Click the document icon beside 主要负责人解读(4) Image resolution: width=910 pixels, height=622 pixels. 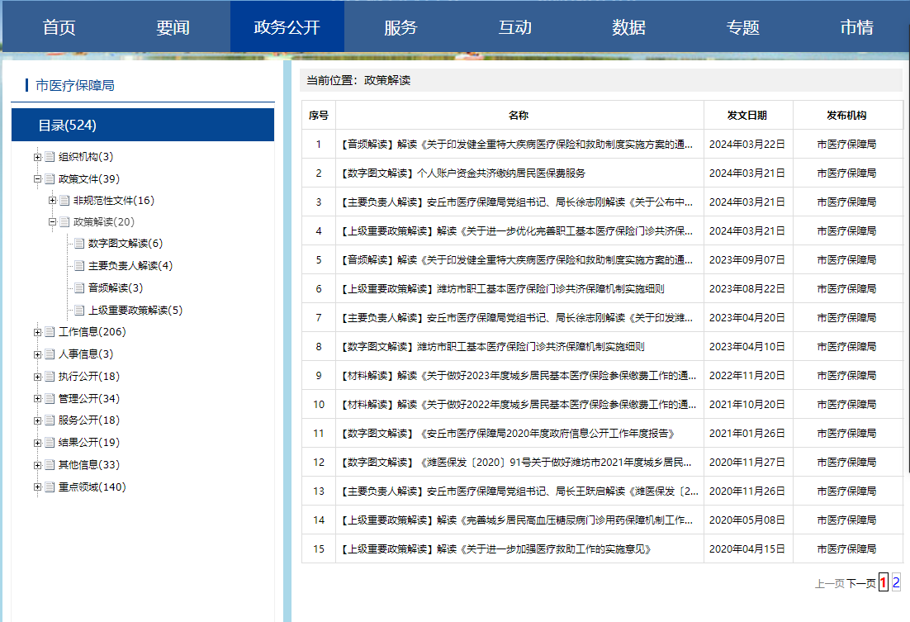pos(79,266)
